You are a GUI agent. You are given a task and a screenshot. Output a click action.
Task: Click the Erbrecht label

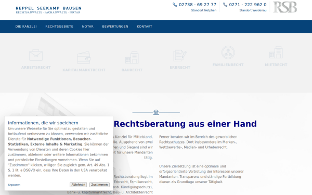[180, 68]
